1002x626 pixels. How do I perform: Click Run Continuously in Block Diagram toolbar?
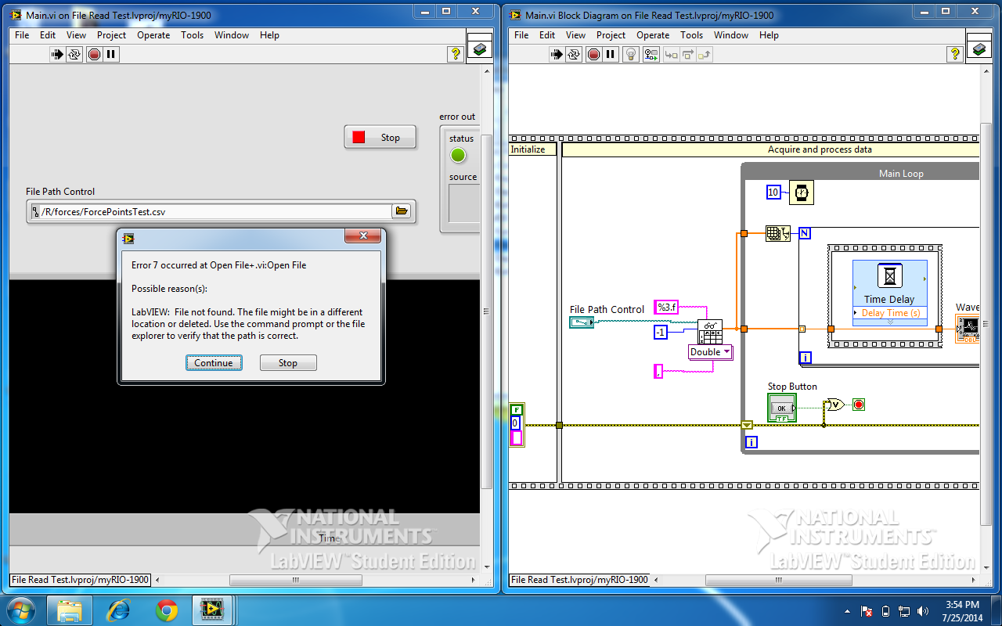[x=574, y=54]
